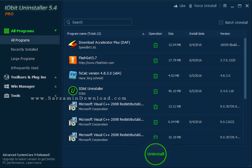Click the Force Uninstall label
252x168 pixels.
205,6
